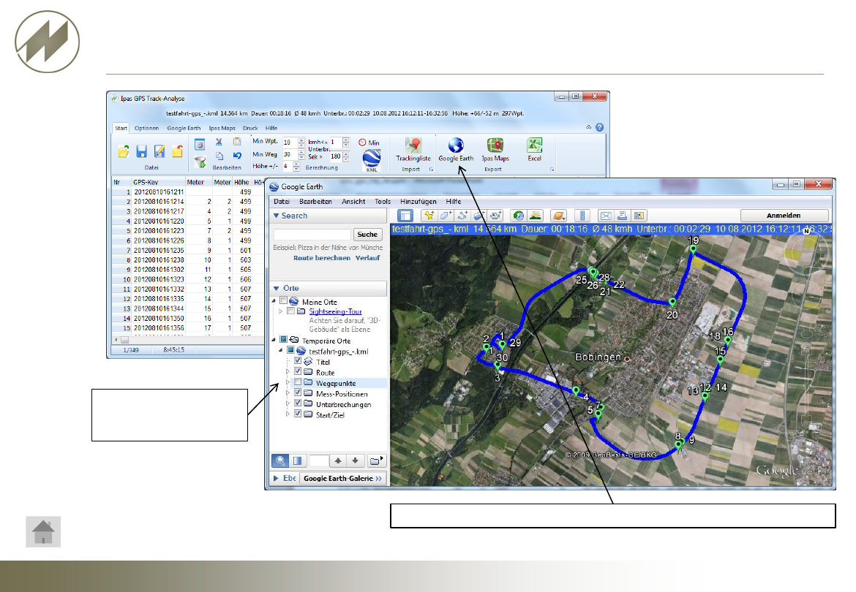
Task: Click the filter funnel icon in Bearbeiten group
Action: [200, 162]
